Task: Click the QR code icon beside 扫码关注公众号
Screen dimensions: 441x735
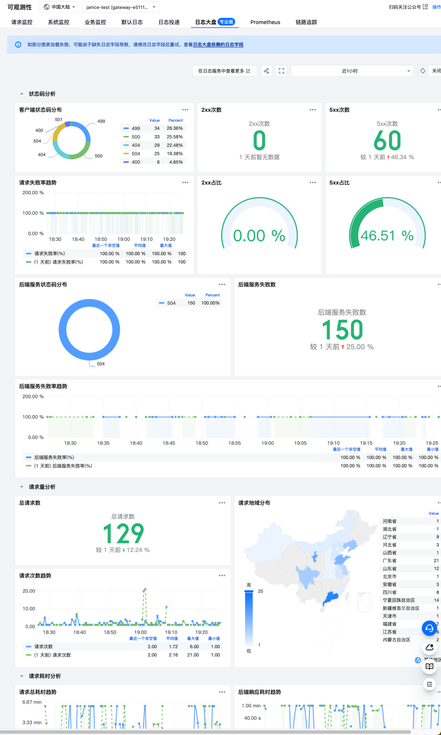Action: pyautogui.click(x=425, y=7)
